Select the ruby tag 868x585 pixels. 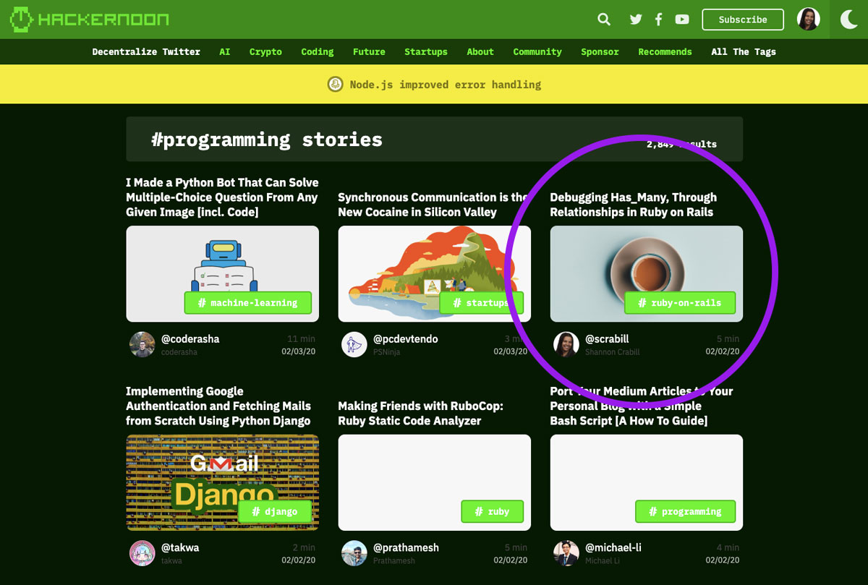[492, 511]
